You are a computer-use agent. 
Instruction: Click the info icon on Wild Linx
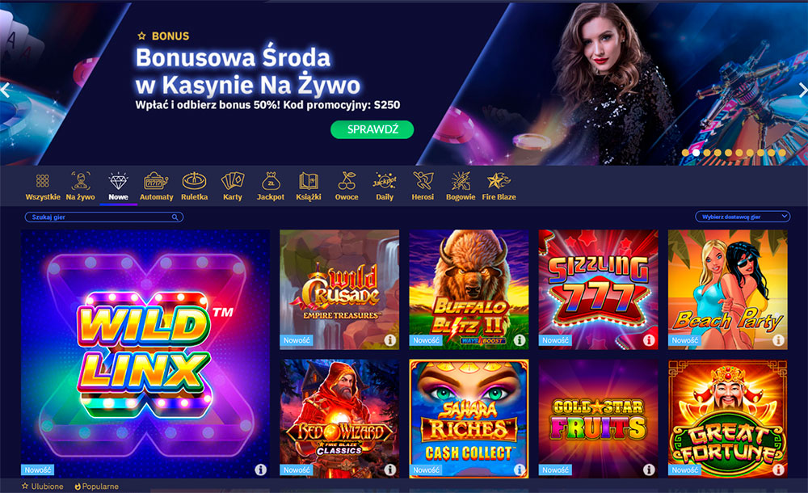pyautogui.click(x=260, y=470)
